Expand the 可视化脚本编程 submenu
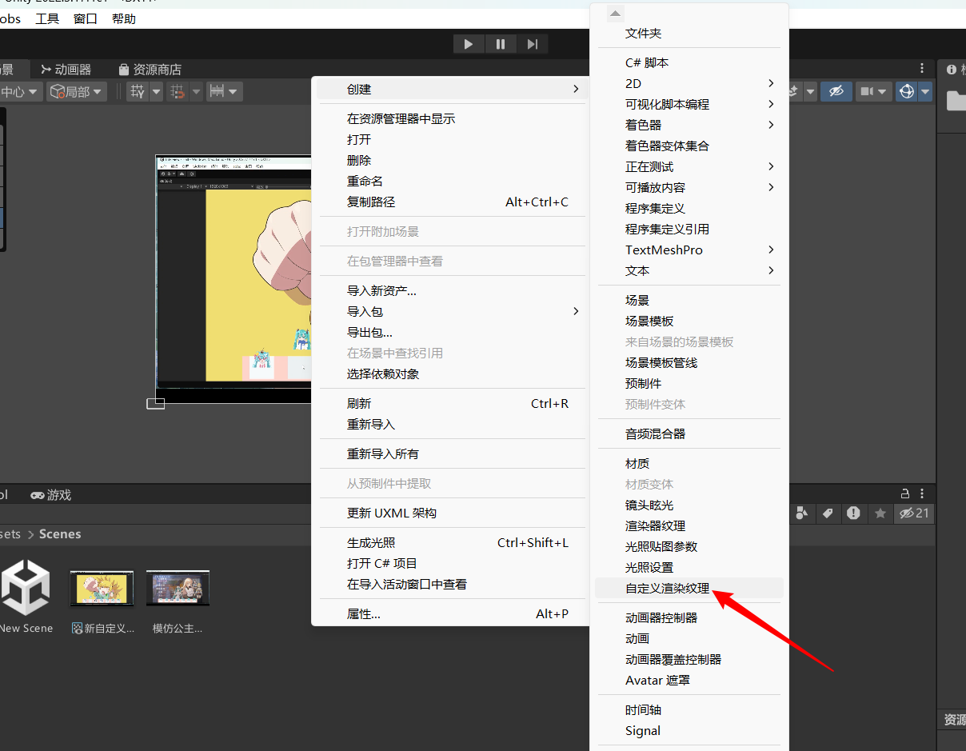 coord(689,104)
